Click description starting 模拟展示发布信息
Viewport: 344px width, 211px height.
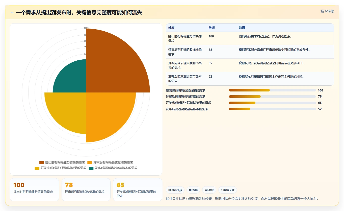(271, 77)
